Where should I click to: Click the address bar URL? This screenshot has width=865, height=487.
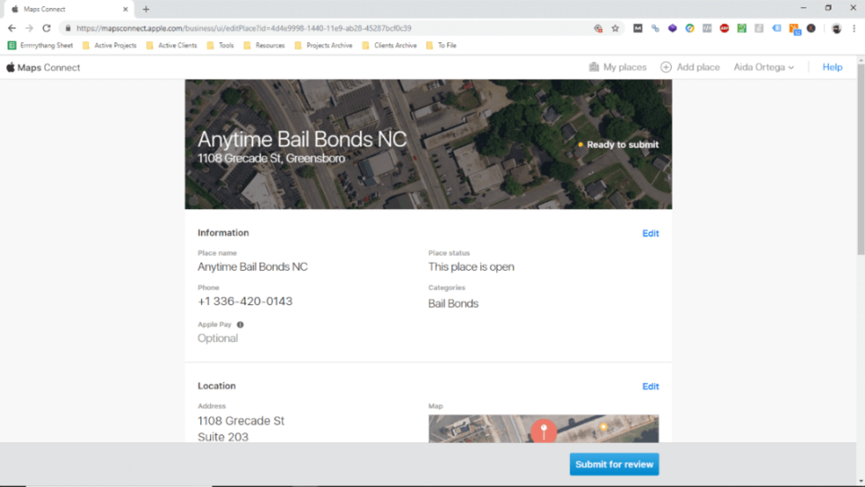[x=244, y=28]
